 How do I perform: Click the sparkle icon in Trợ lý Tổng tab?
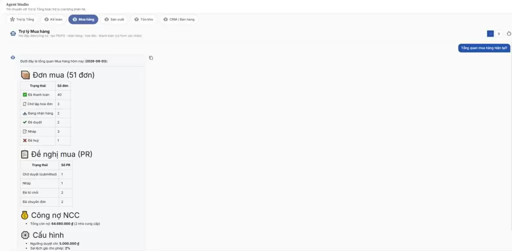click(12, 19)
